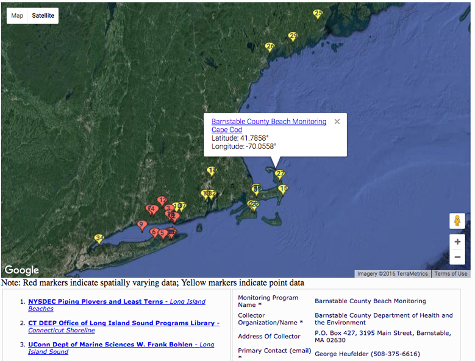This screenshot has width=475, height=361.
Task: Select red map marker 3
Action: coord(168,208)
